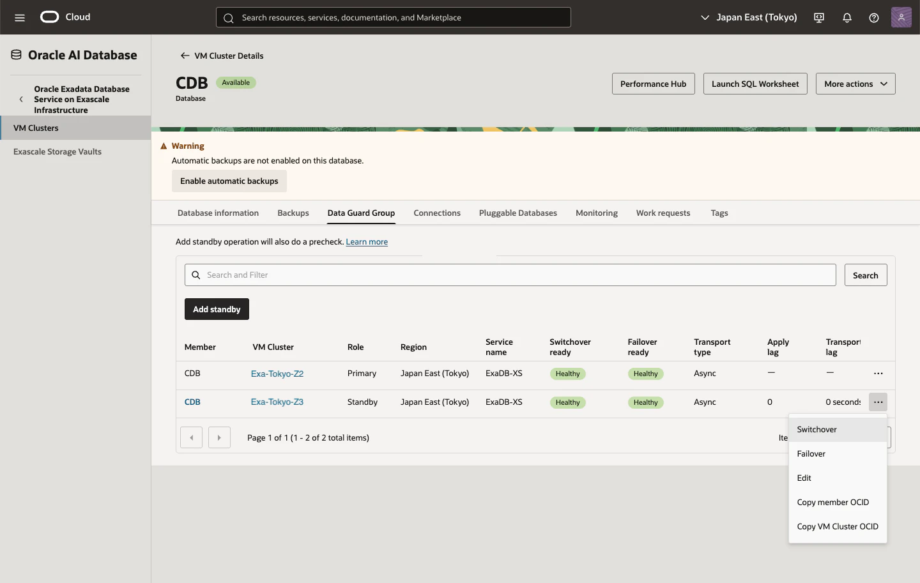Open the Japan East (Tokyo) region selector
Viewport: 920px width, 583px height.
749,17
